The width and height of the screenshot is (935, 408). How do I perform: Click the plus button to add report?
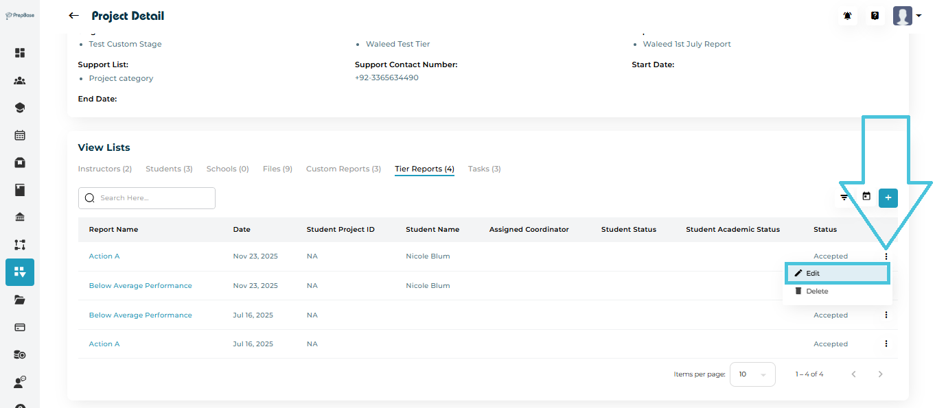888,197
